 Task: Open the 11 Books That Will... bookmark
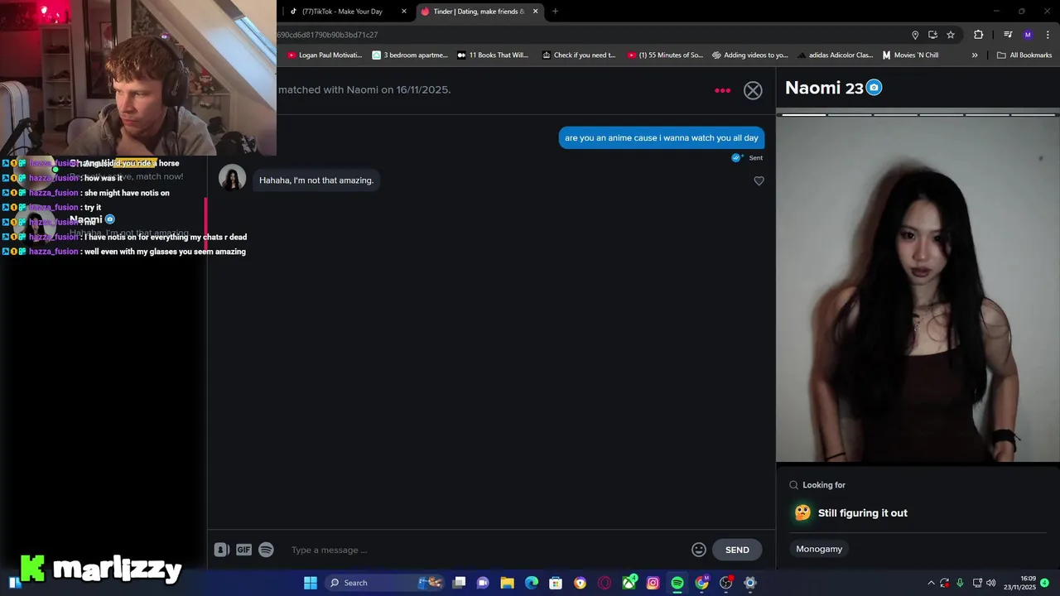pos(493,55)
